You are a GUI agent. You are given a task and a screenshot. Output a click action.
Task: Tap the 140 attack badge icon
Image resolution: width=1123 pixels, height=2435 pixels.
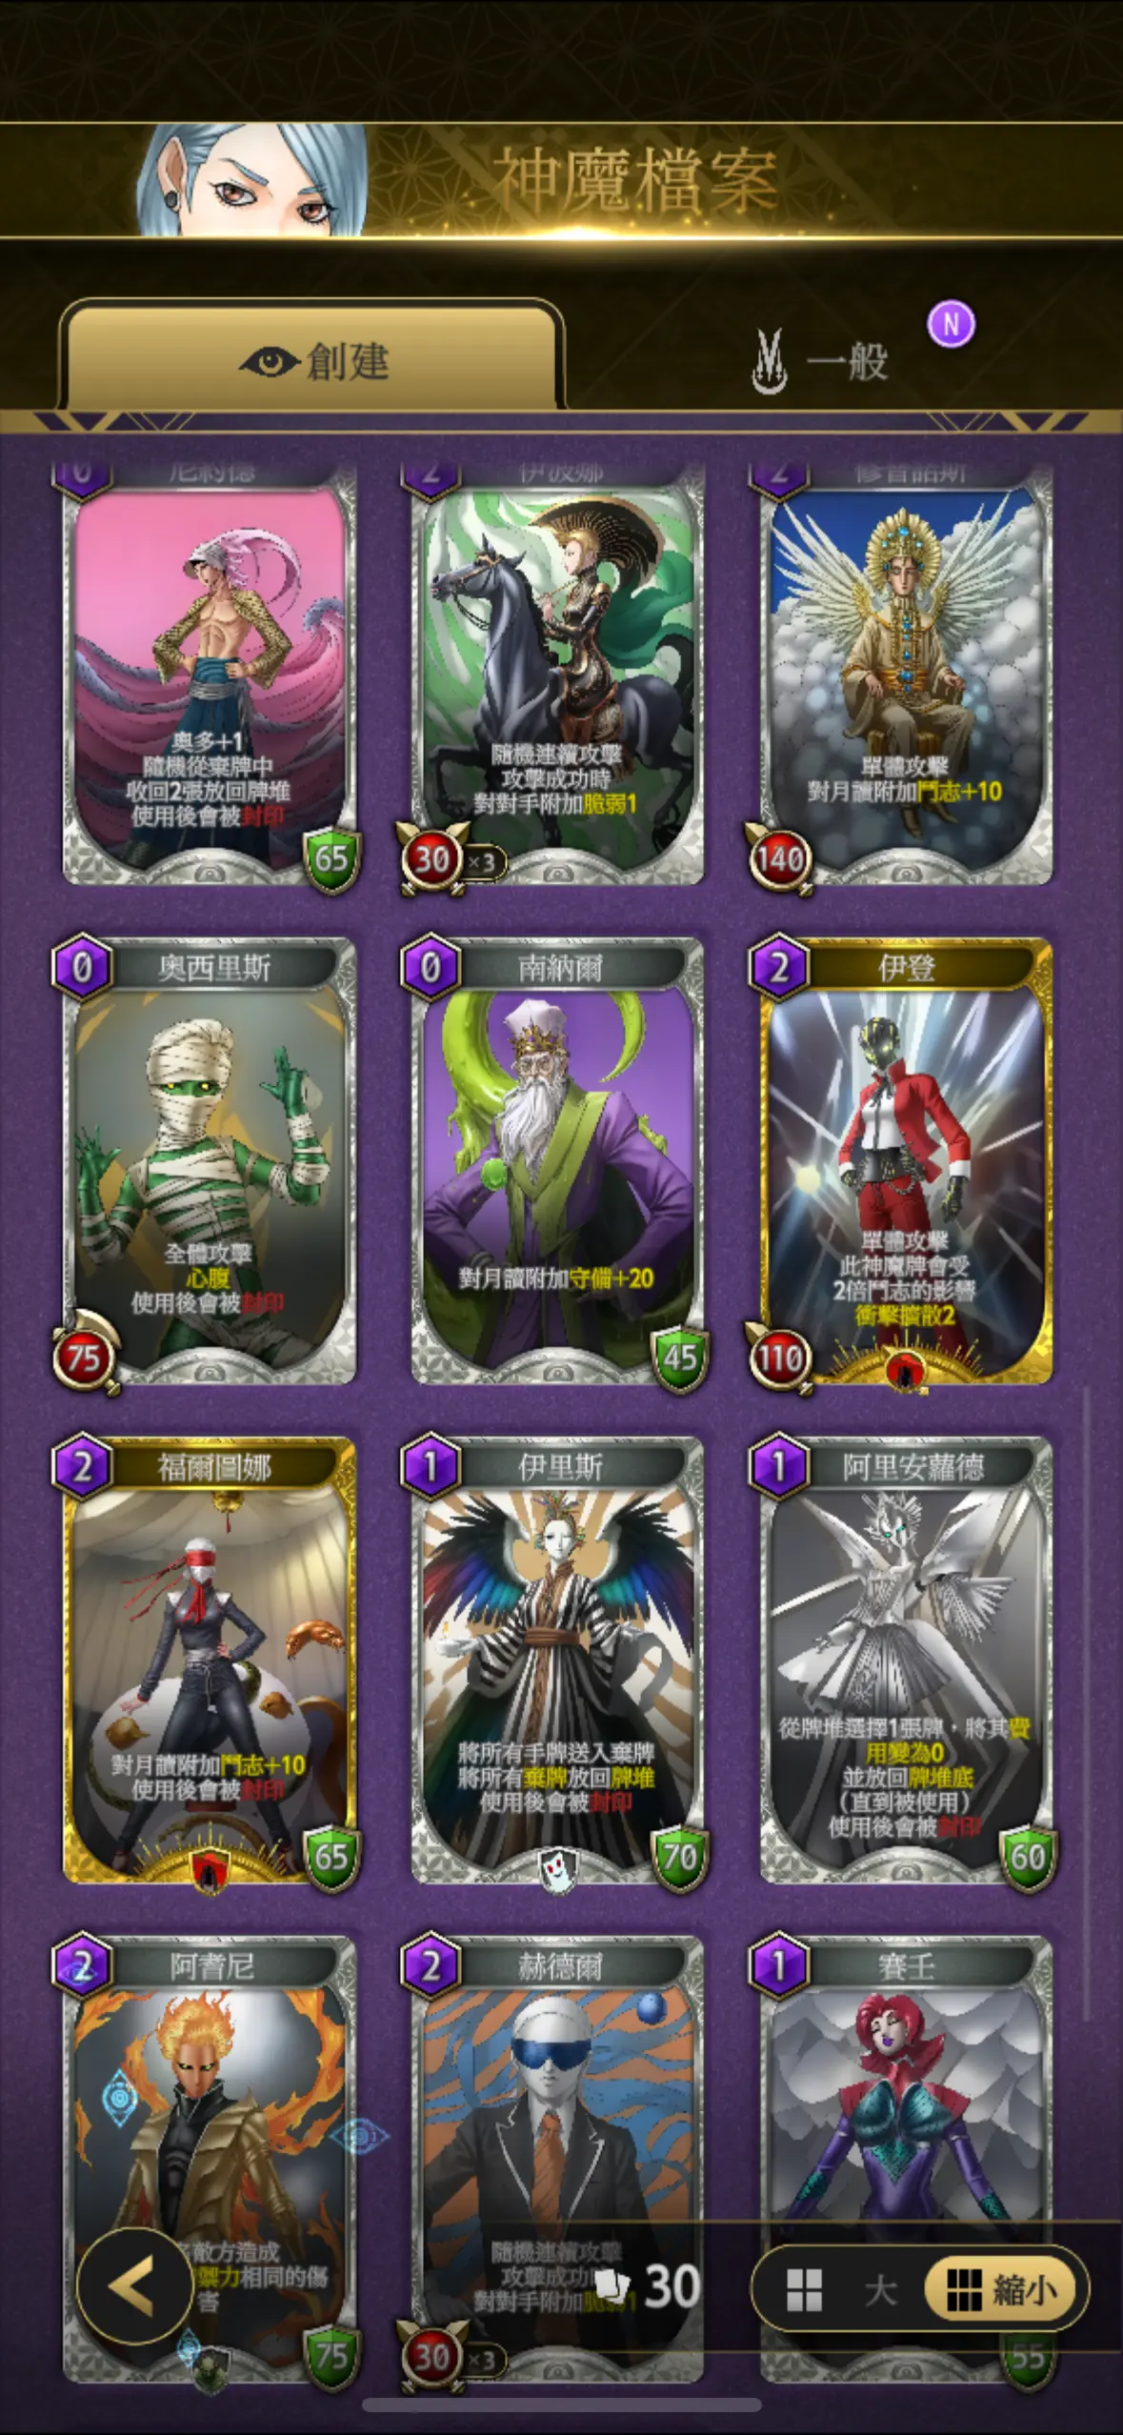(778, 859)
